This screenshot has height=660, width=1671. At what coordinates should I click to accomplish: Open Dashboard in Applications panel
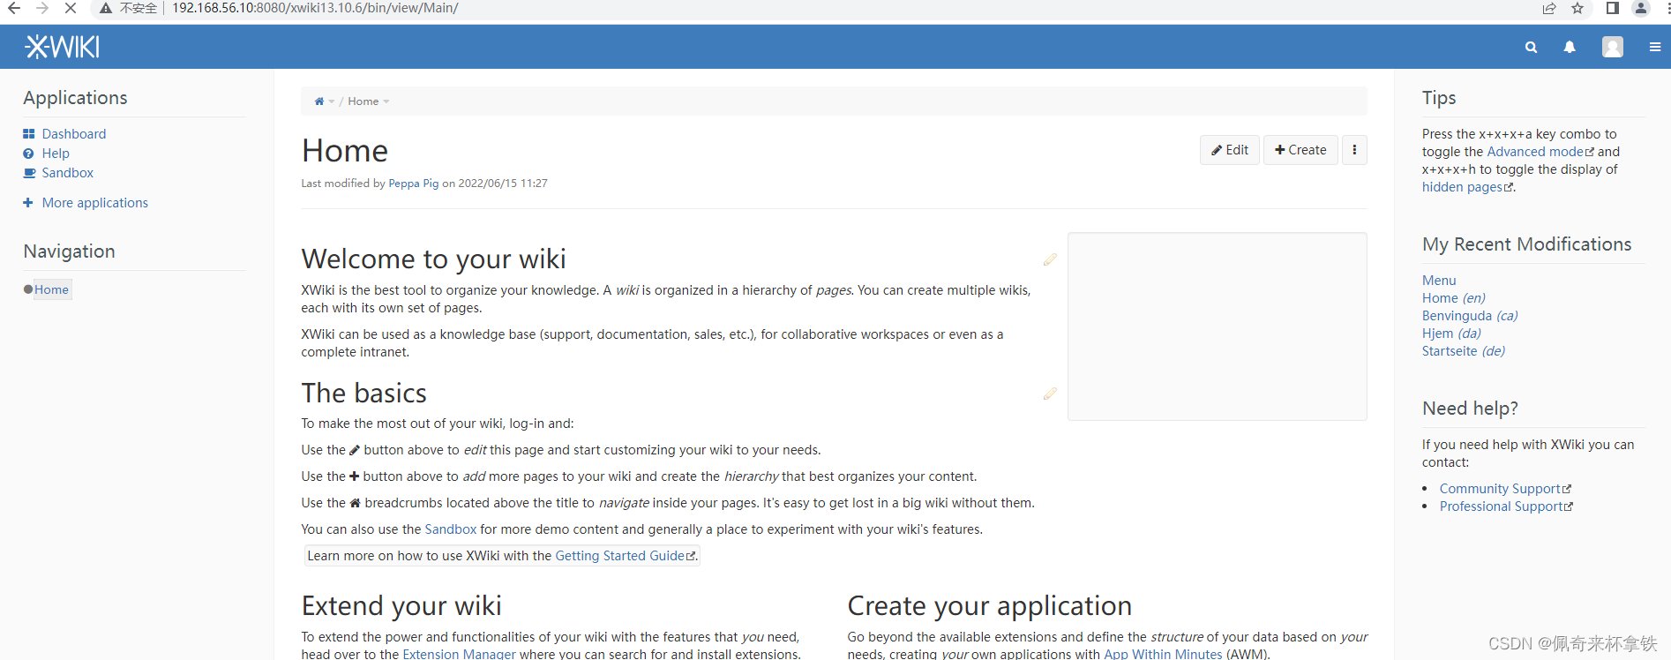[74, 134]
